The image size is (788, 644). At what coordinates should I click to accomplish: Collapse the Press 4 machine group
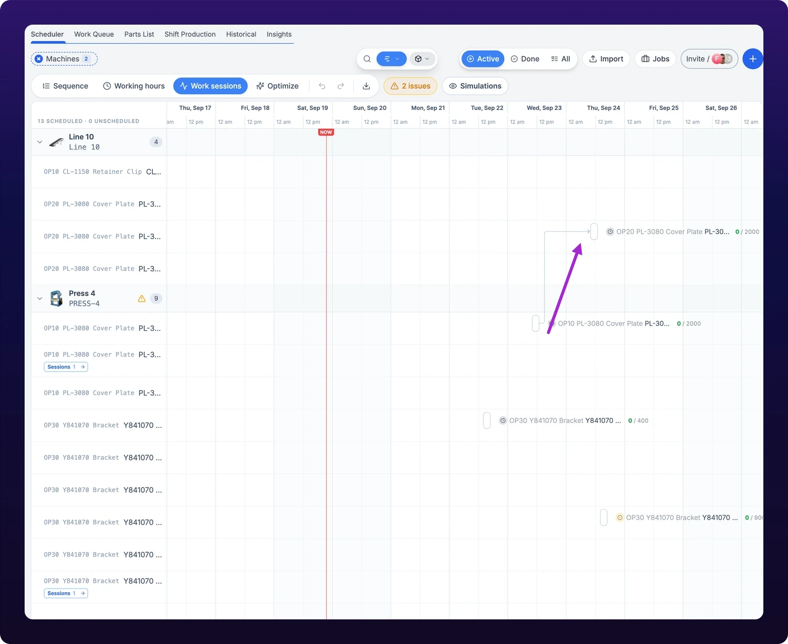tap(40, 299)
